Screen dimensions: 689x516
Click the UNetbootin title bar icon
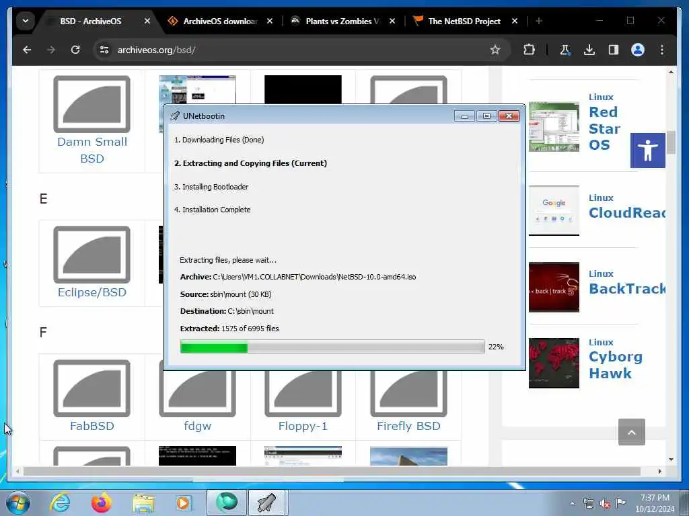(x=175, y=116)
